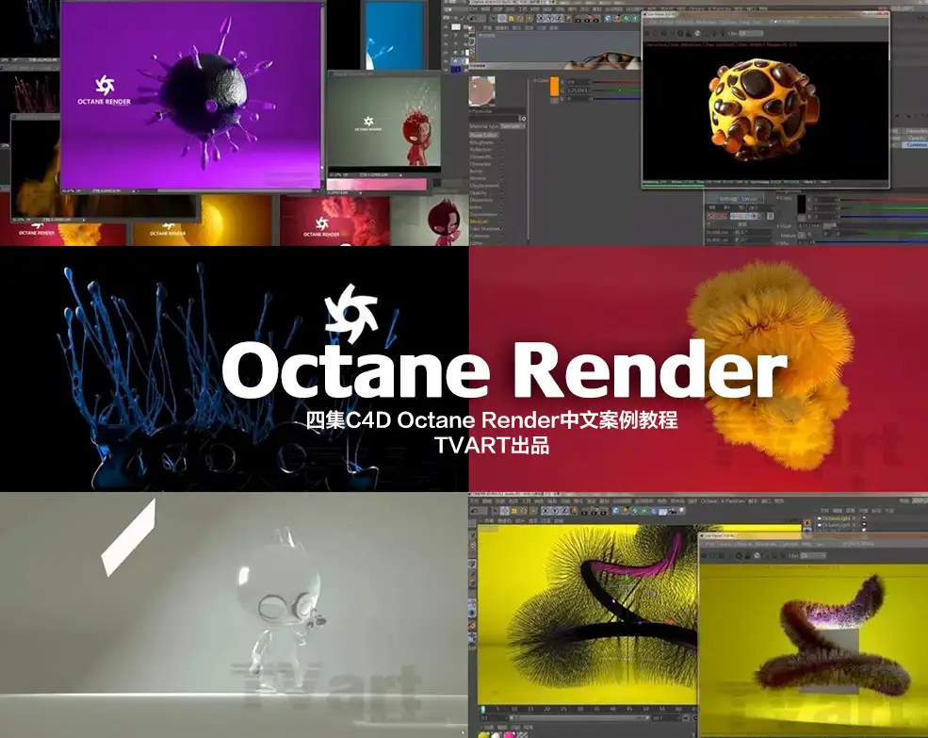Select the Move tool in top C4D toolbar
This screenshot has height=738, width=928.
tap(502, 18)
